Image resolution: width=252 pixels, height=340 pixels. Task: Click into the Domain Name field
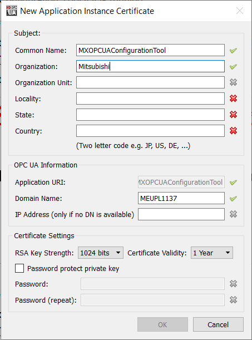(x=181, y=198)
